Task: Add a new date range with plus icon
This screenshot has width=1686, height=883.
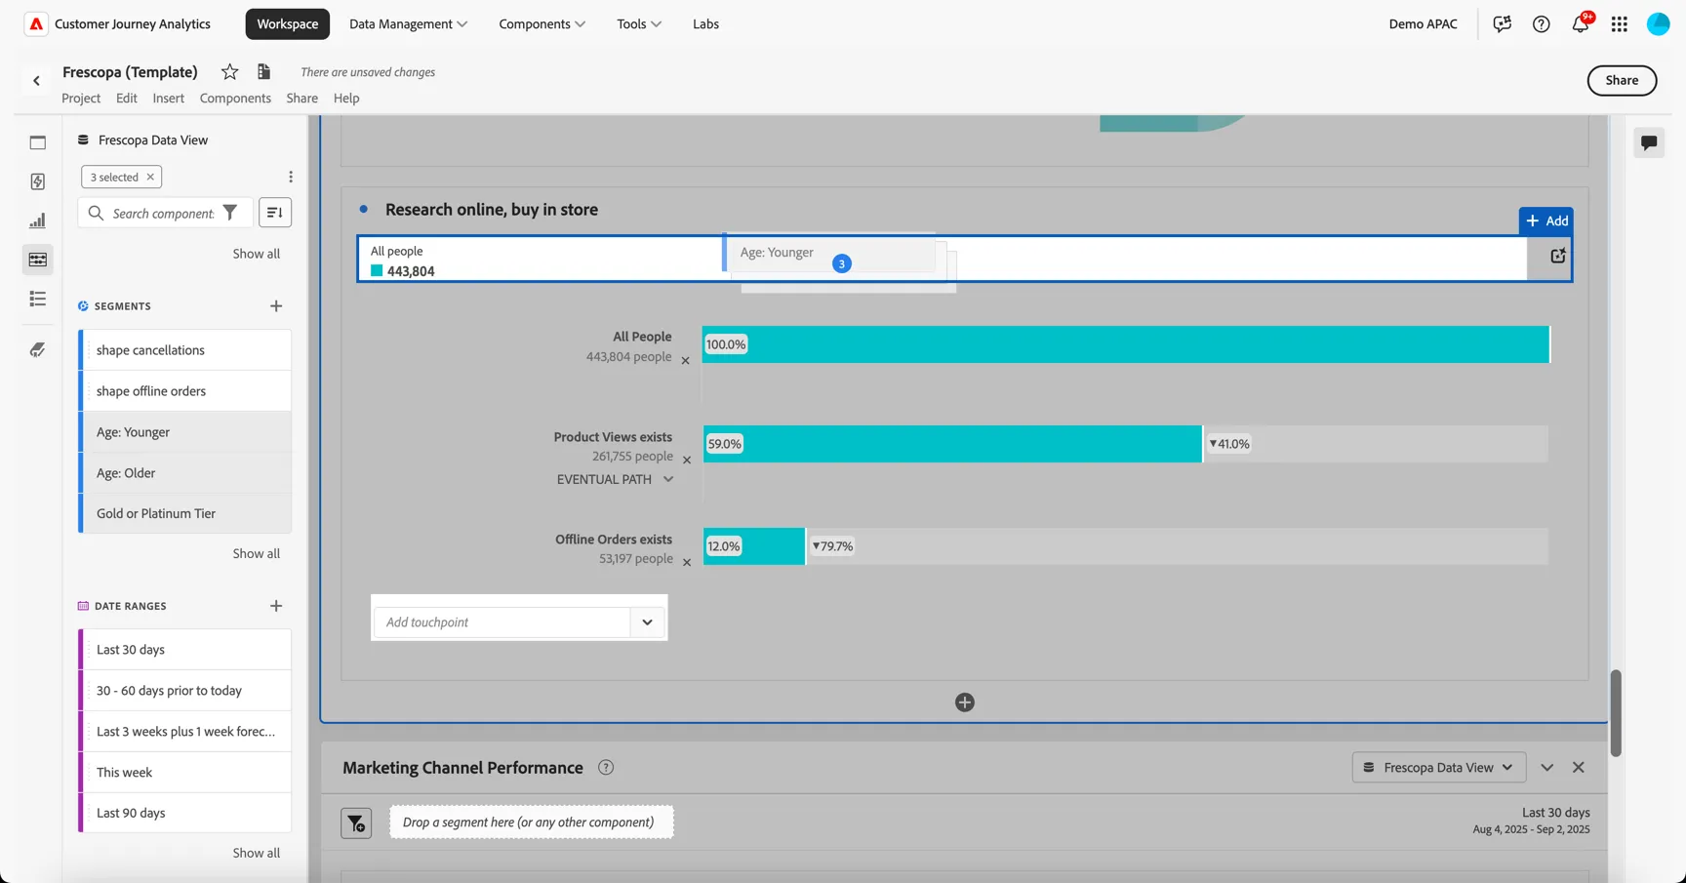Action: tap(276, 606)
